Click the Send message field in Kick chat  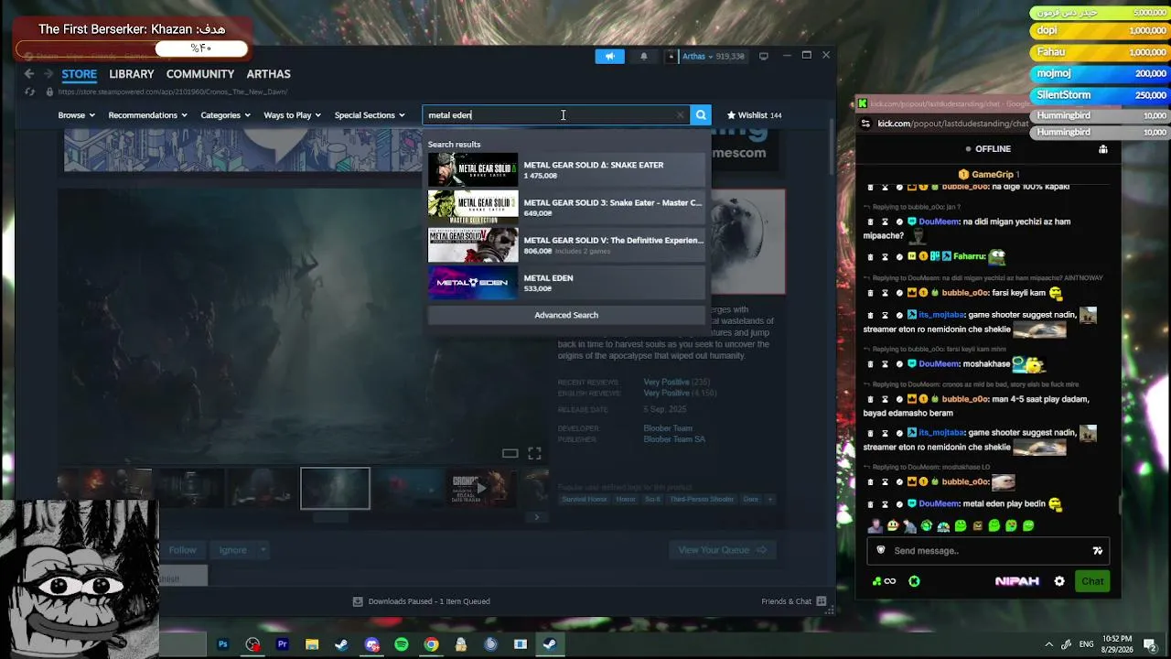(987, 551)
